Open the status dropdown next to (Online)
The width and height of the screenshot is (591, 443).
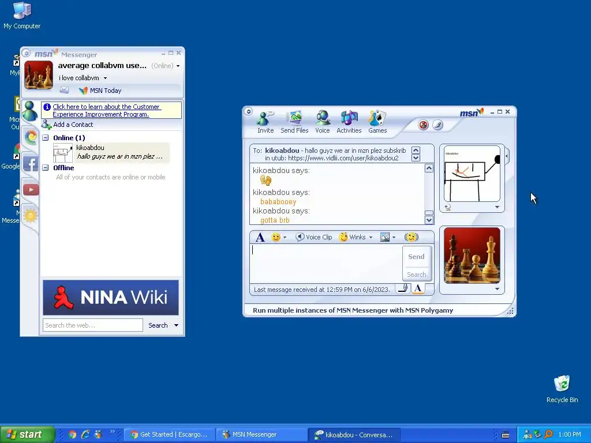(178, 66)
